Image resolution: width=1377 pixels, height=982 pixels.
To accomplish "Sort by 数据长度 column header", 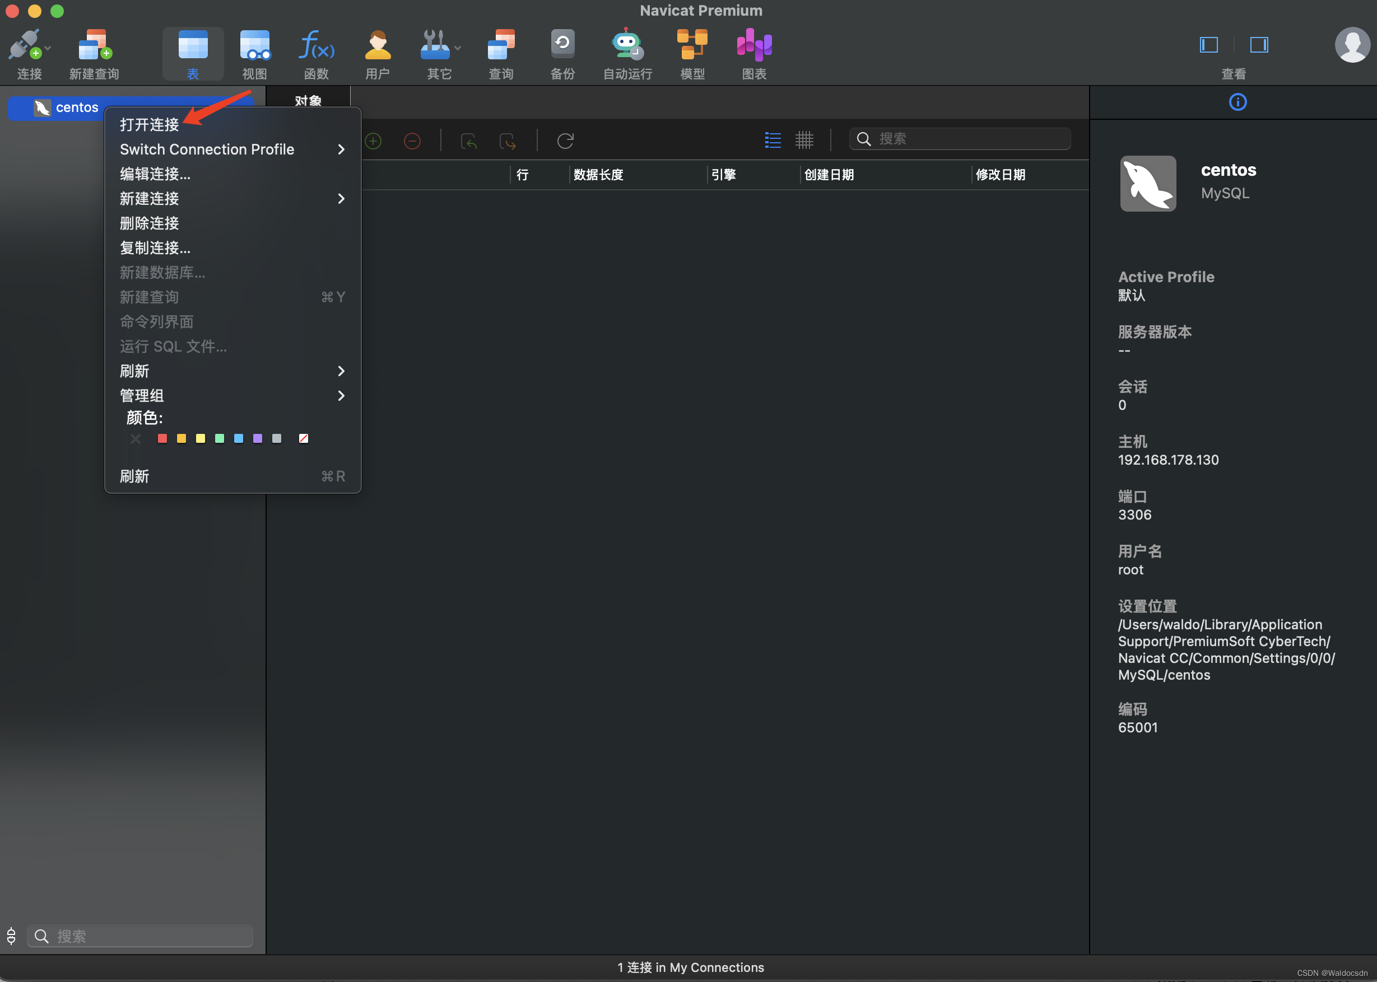I will click(x=598, y=175).
